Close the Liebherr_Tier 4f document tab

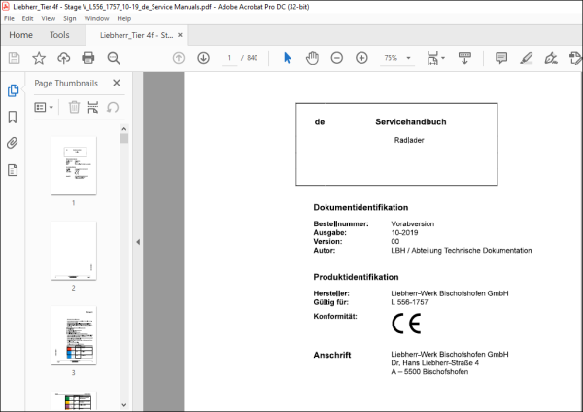(x=180, y=35)
